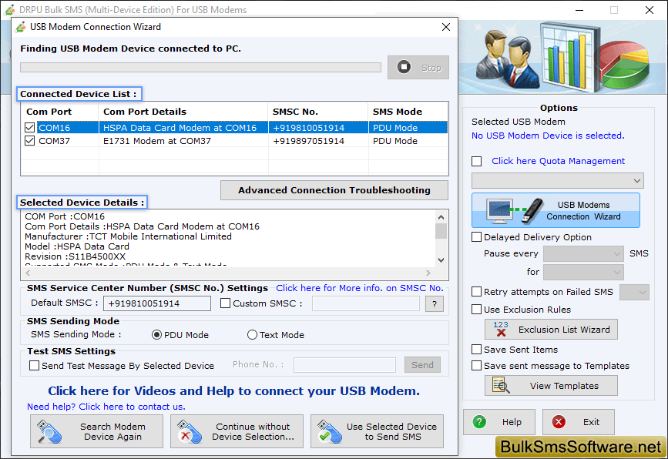The height and width of the screenshot is (459, 668).
Task: Tick the Quota Management checkbox
Action: [x=477, y=162]
